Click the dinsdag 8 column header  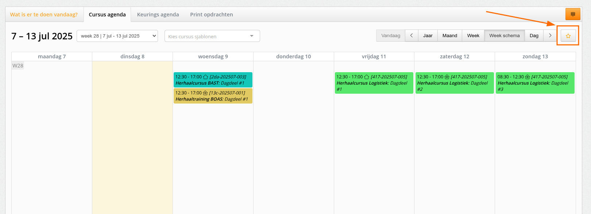tap(132, 57)
